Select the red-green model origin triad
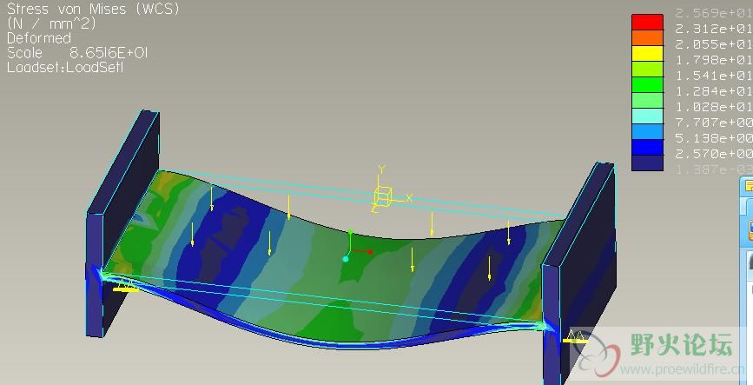The image size is (753, 385). tap(355, 246)
